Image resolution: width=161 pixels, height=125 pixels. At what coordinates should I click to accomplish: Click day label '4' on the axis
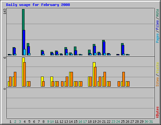point(25,122)
